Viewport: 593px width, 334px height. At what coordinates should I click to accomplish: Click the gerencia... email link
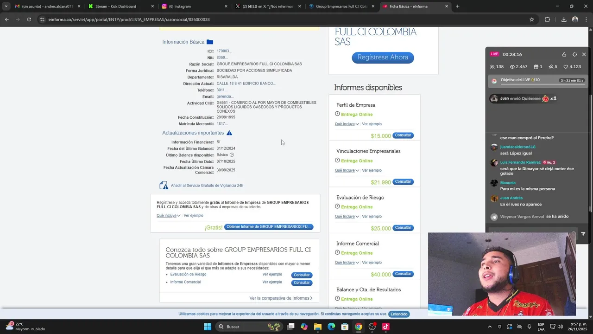pyautogui.click(x=225, y=96)
